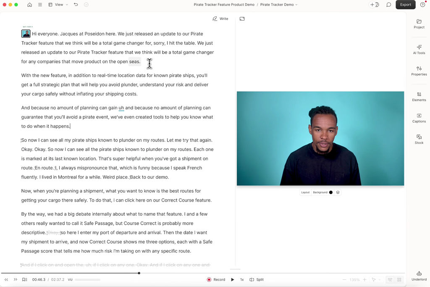430x287 pixels.
Task: Click the bookmark markers list icon
Action: [x=25, y=279]
